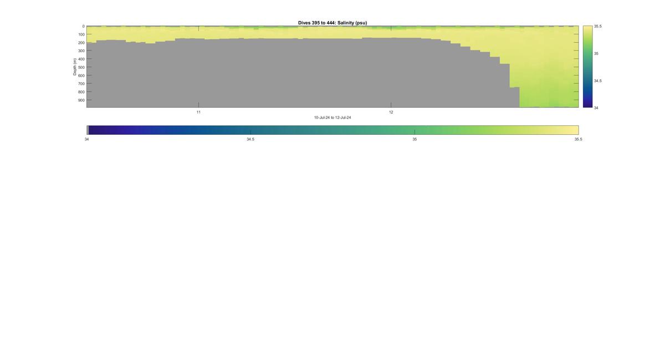Select the depth tick label '0'
Screen dimensions: 665x345
click(83, 26)
